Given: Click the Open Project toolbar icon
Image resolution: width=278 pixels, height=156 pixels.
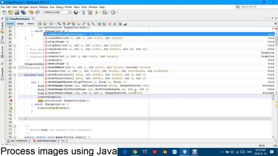Looking at the screenshot, I should (x=17, y=13).
